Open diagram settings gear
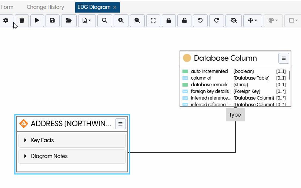 click(x=6, y=21)
